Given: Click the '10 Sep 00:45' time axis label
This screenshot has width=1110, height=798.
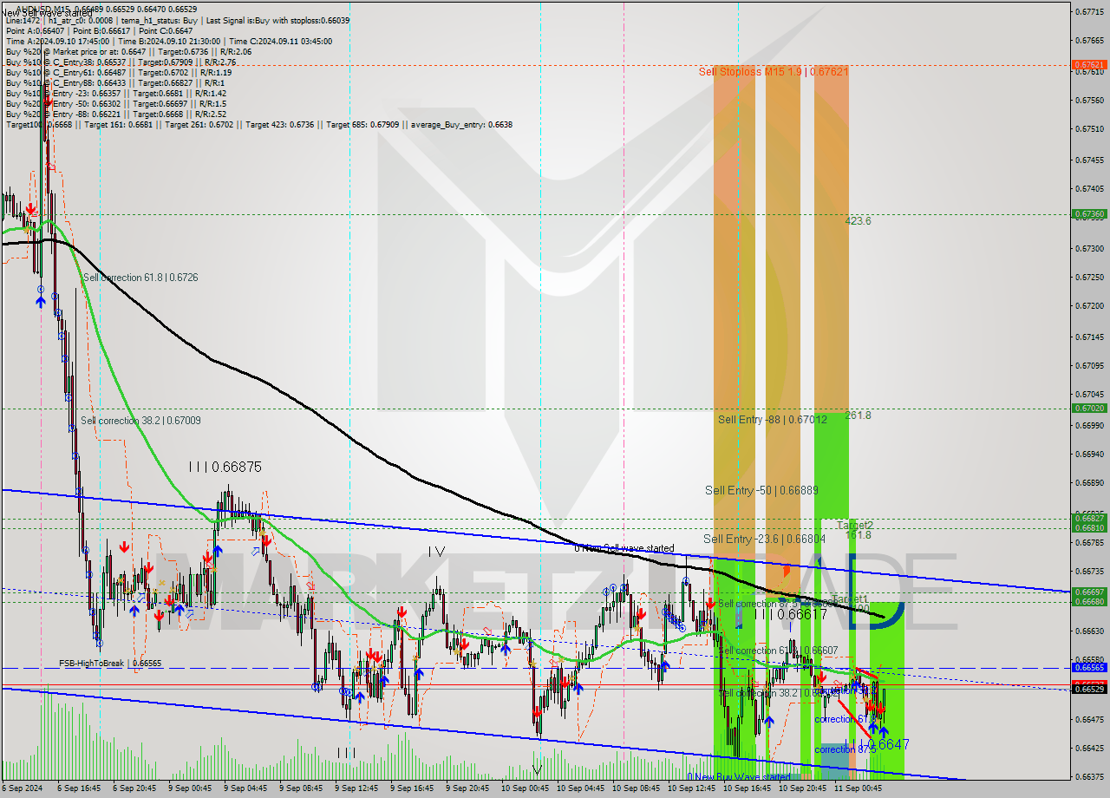Looking at the screenshot, I should 526,788.
